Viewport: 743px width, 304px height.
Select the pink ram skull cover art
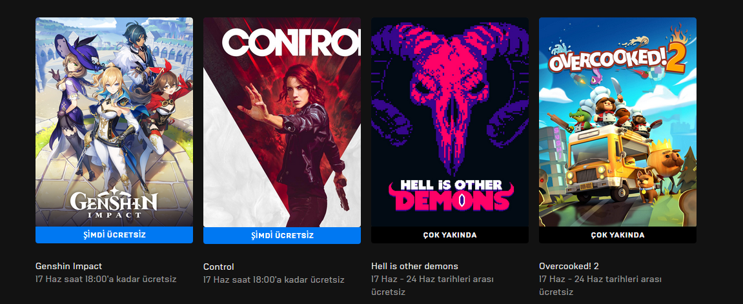tap(450, 122)
